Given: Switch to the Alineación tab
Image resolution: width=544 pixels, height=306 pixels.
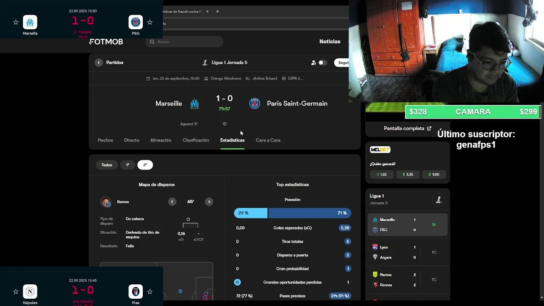Looking at the screenshot, I should tap(161, 140).
